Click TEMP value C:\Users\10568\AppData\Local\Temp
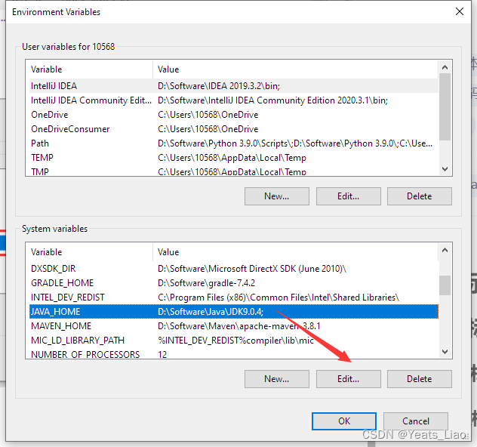The width and height of the screenshot is (477, 447). click(232, 158)
